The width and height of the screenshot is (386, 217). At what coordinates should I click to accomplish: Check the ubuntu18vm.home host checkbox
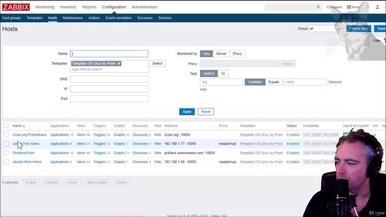(7, 162)
